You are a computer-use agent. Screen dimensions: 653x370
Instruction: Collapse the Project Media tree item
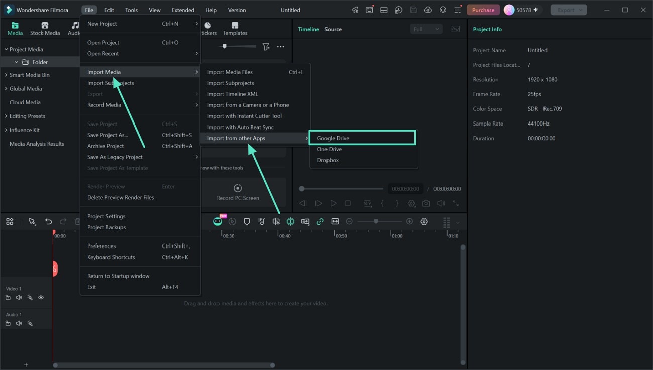[6, 50]
